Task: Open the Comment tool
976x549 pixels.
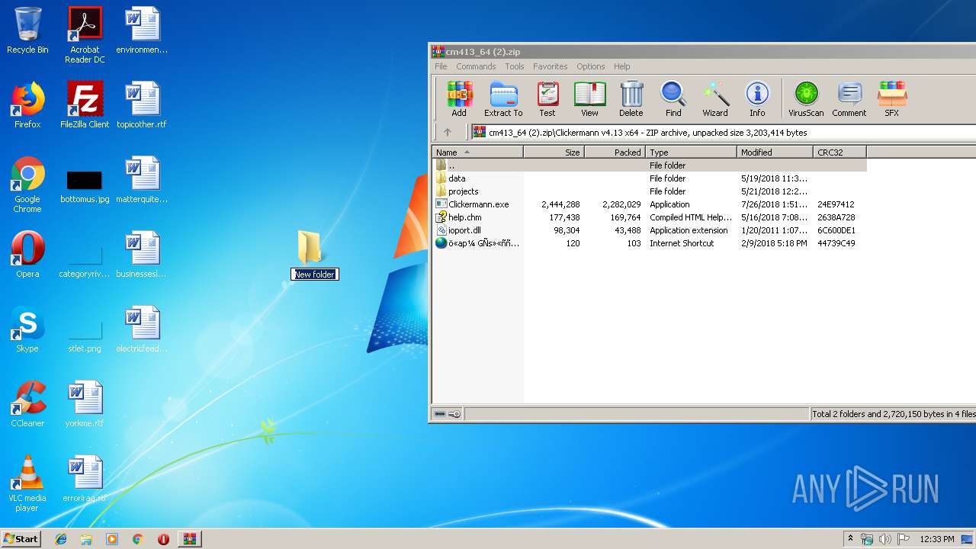Action: coord(849,99)
